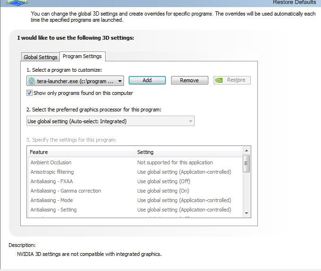Select the Antialiasing - Setting row
This screenshot has width=321, height=271.
(x=135, y=210)
